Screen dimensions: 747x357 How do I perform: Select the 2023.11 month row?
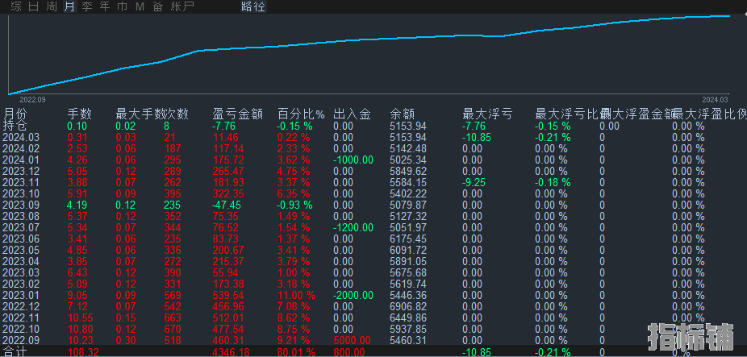click(22, 182)
